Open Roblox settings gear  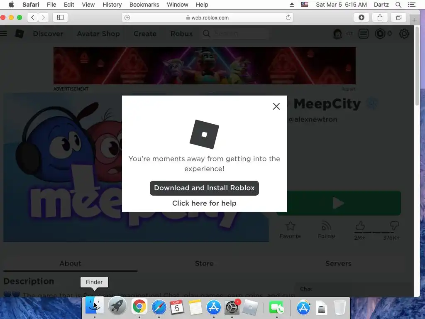click(404, 34)
